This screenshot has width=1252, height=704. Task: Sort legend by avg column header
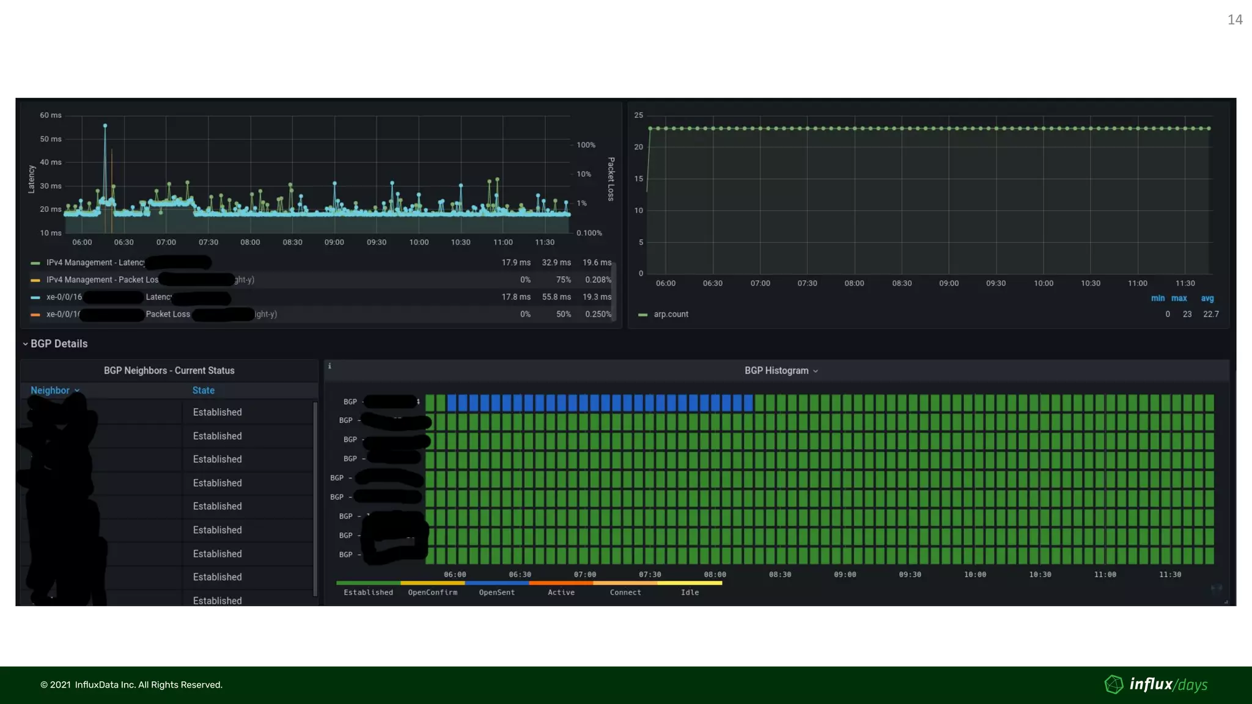click(1207, 298)
